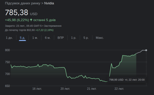The height and width of the screenshot is (95, 154).
Task: Click the green up arrow icon
Action: tap(31, 20)
